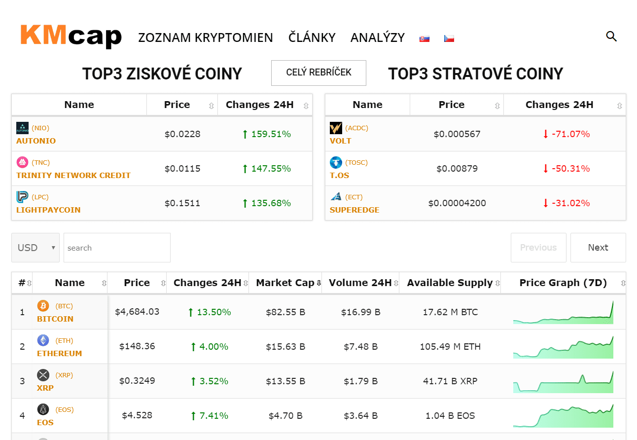Click the XRP coin logo
Image resolution: width=637 pixels, height=440 pixels.
click(x=43, y=375)
